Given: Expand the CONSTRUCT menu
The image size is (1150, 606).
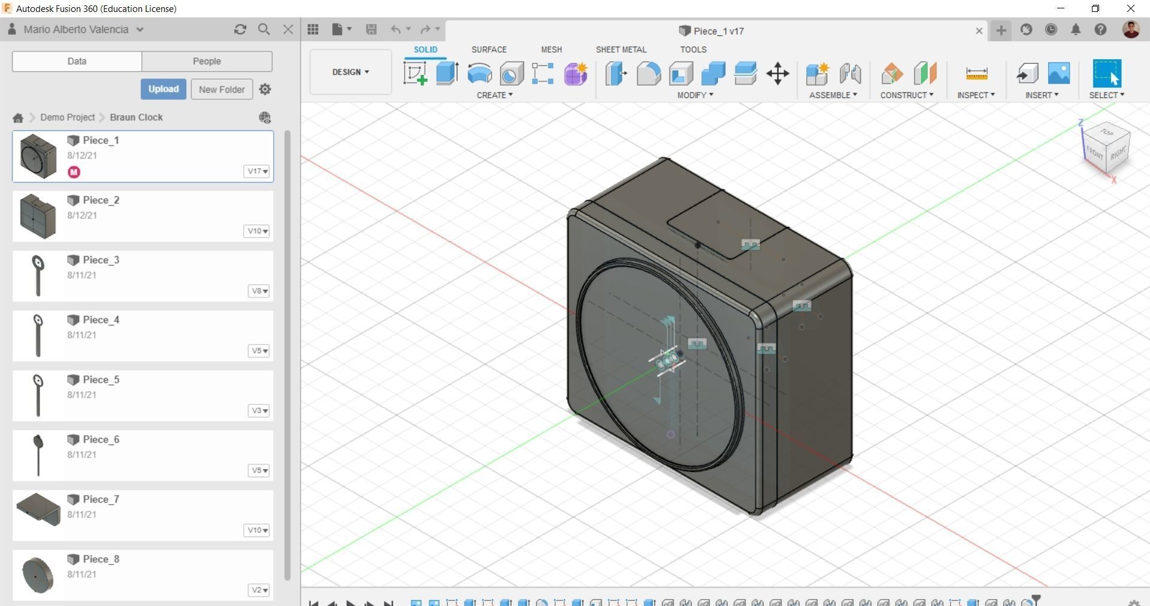Looking at the screenshot, I should tap(907, 95).
